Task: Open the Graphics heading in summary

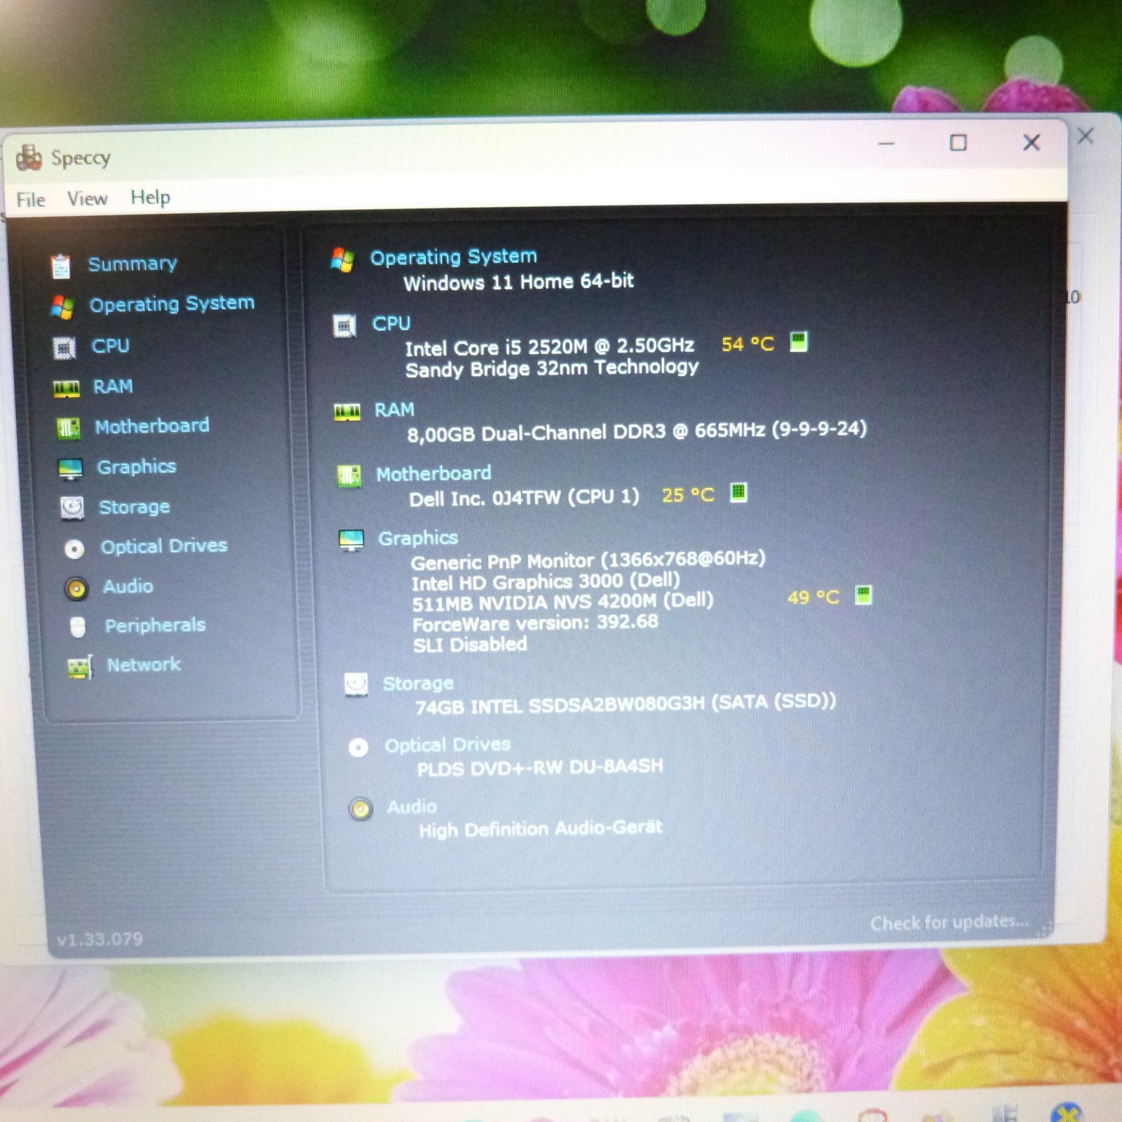Action: point(418,538)
